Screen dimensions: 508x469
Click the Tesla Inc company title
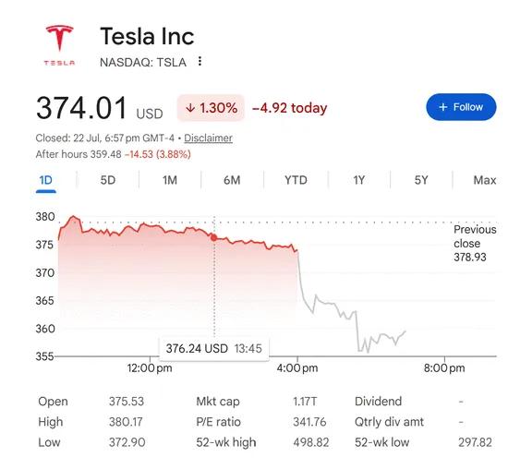pyautogui.click(x=147, y=36)
